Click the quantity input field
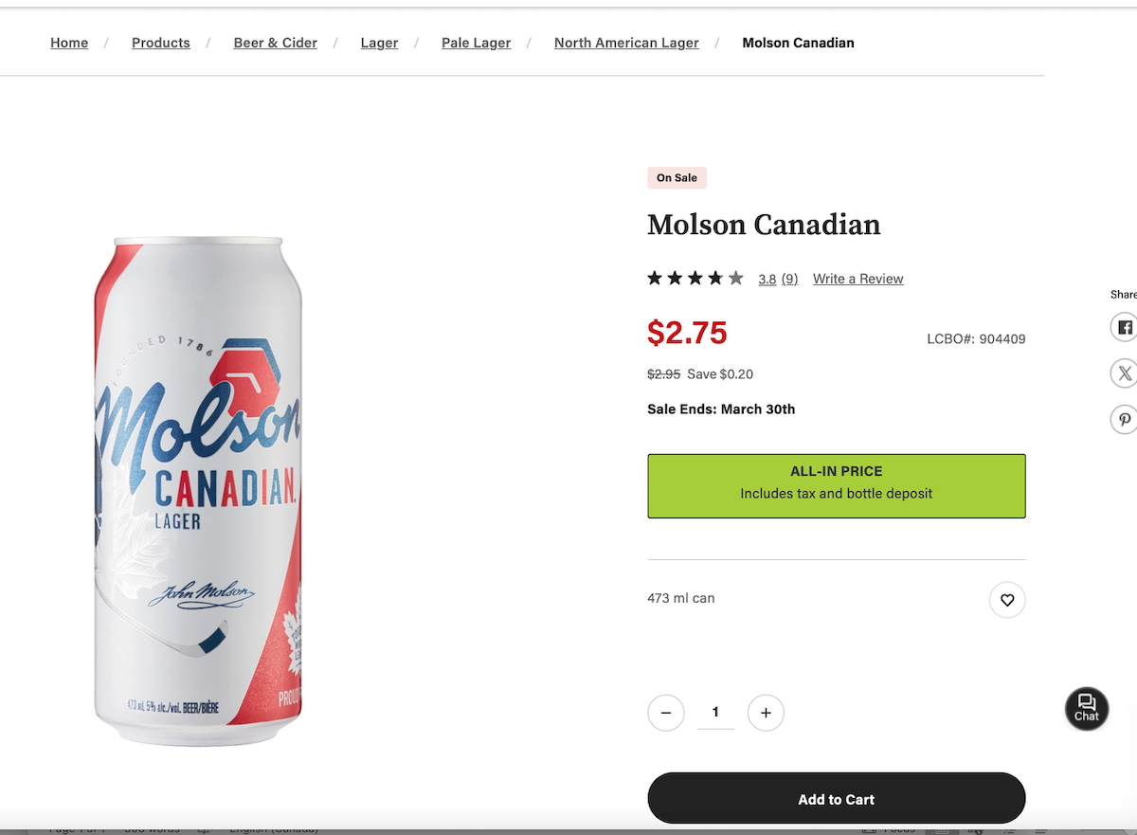This screenshot has width=1137, height=835. [x=715, y=713]
